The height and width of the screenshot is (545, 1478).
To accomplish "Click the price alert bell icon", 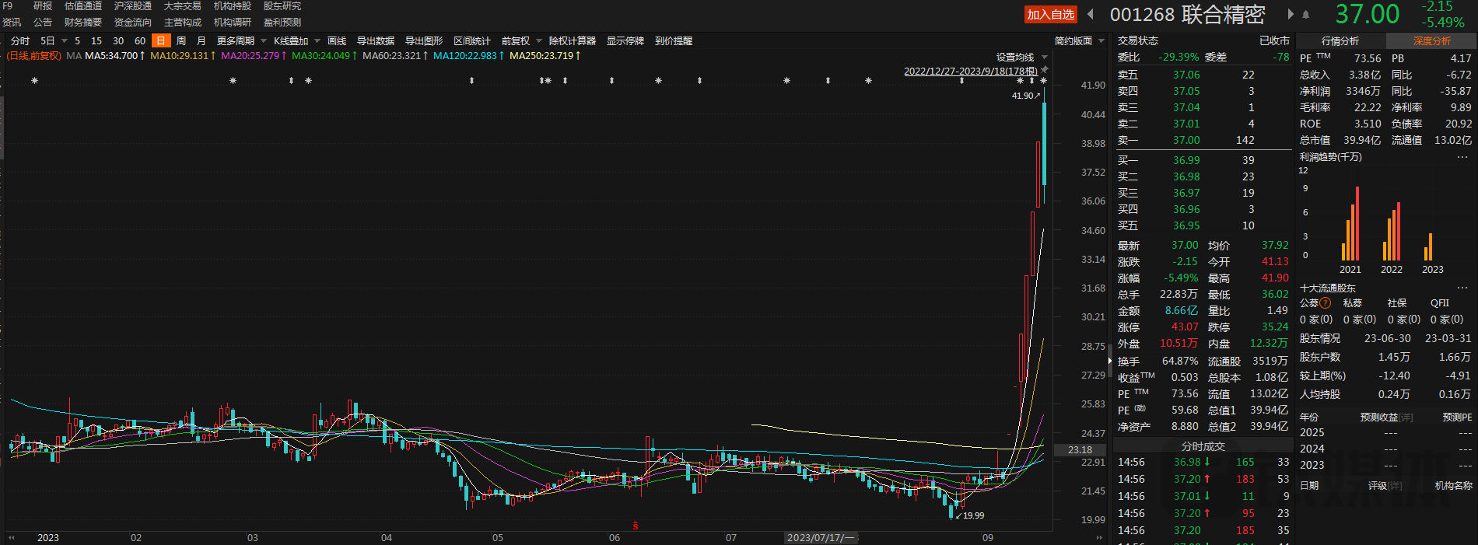I will pos(1306,15).
